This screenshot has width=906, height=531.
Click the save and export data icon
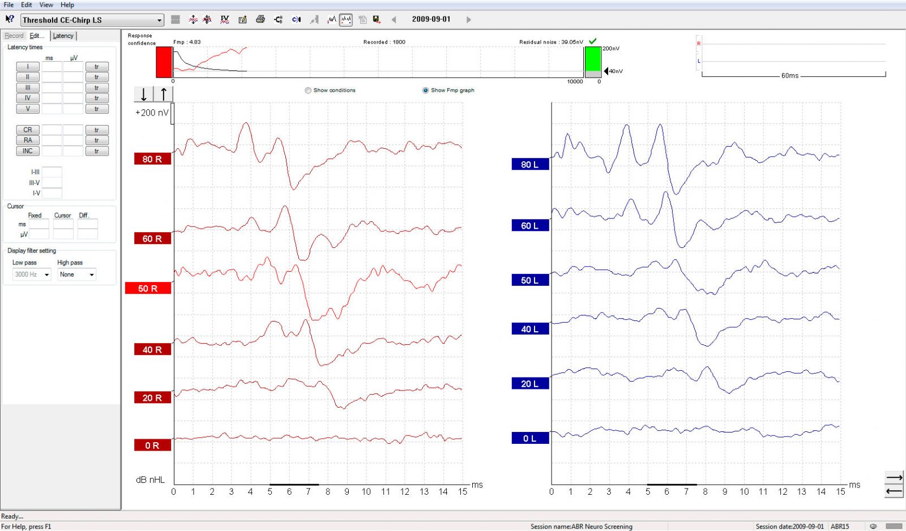[x=375, y=19]
